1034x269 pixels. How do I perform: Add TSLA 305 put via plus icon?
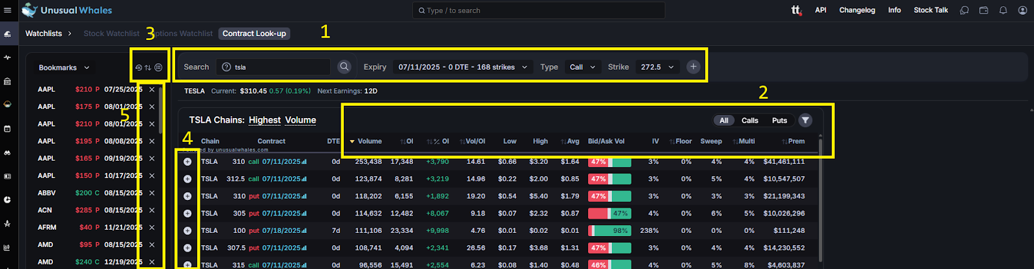point(187,213)
